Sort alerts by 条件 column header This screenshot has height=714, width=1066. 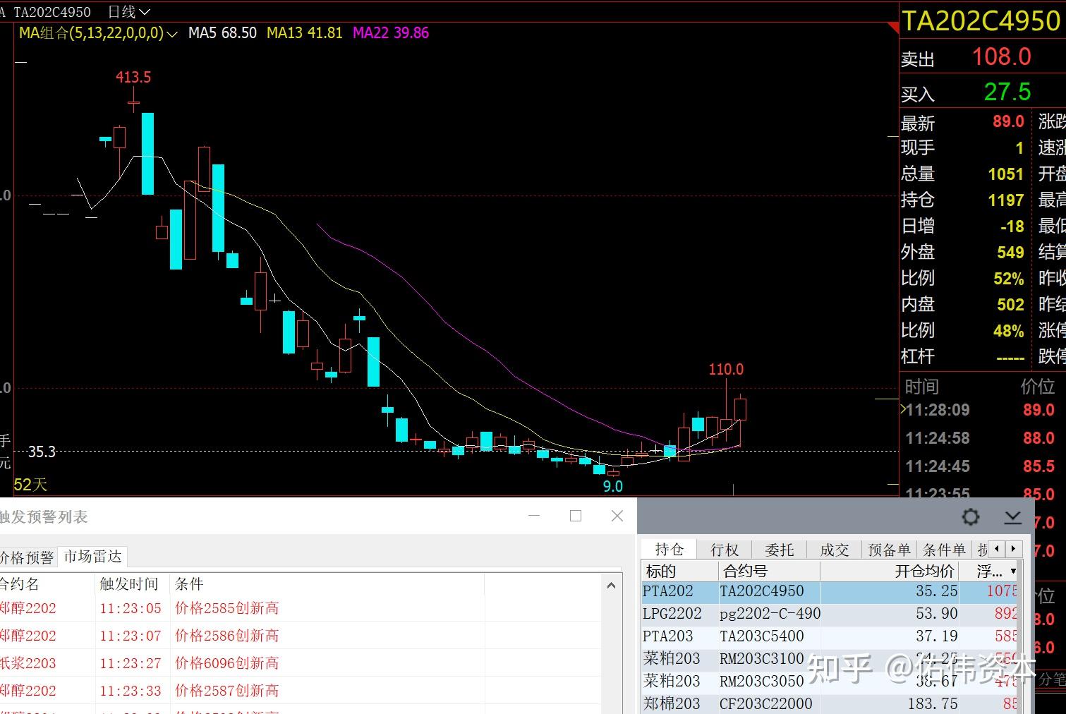click(x=327, y=584)
